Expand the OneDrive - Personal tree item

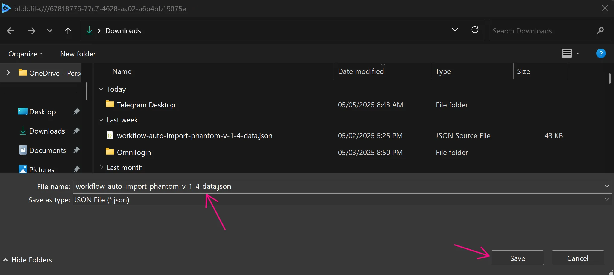click(8, 73)
